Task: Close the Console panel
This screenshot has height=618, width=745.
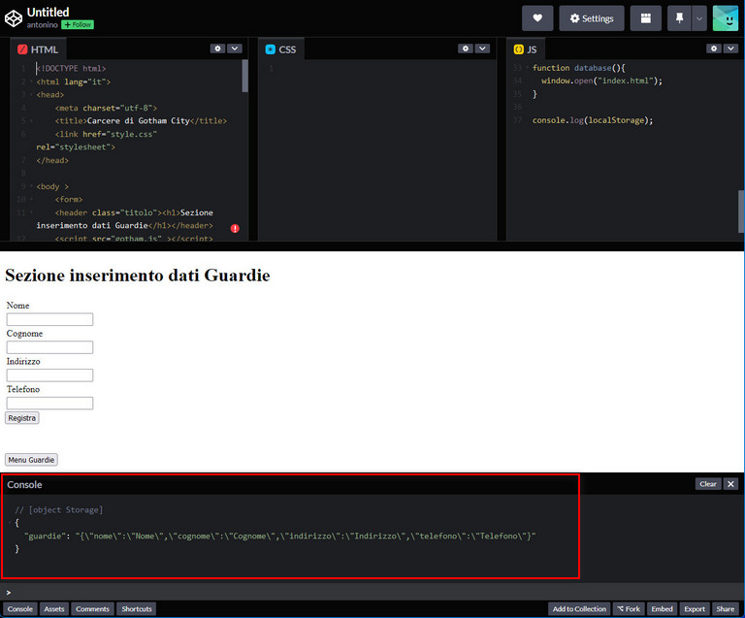Action: point(730,484)
